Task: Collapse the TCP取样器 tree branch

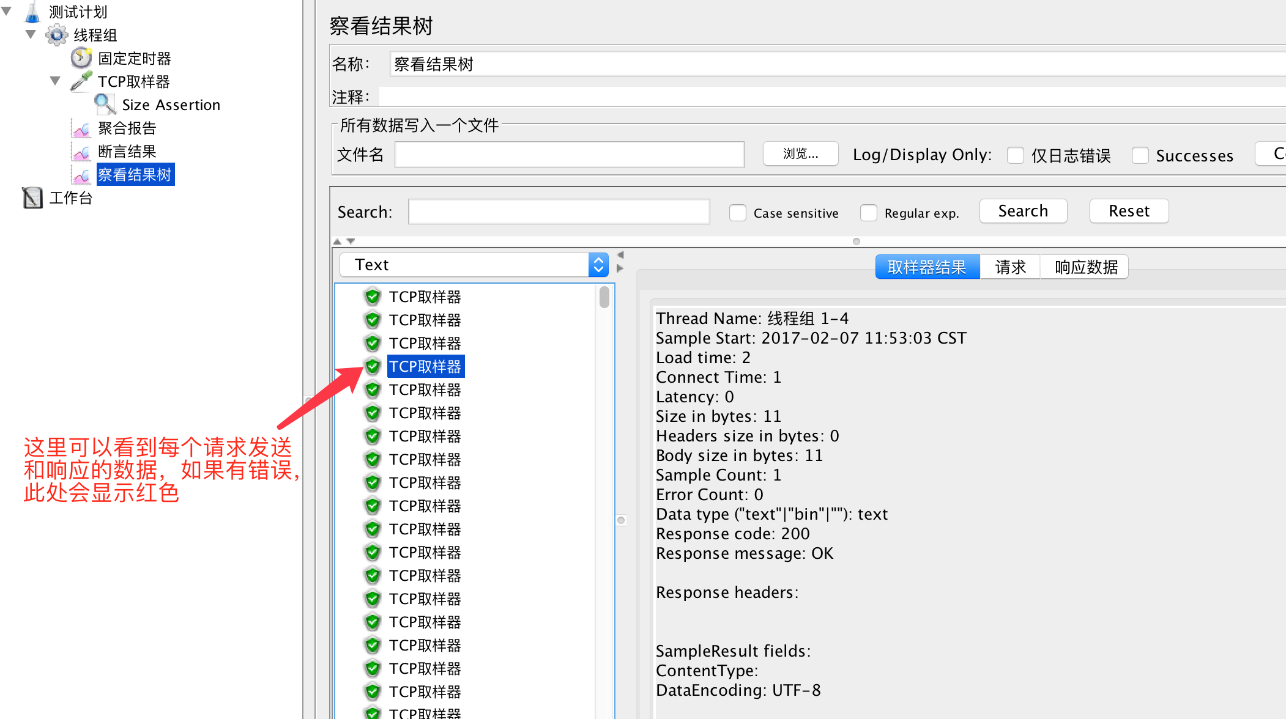Action: tap(54, 81)
